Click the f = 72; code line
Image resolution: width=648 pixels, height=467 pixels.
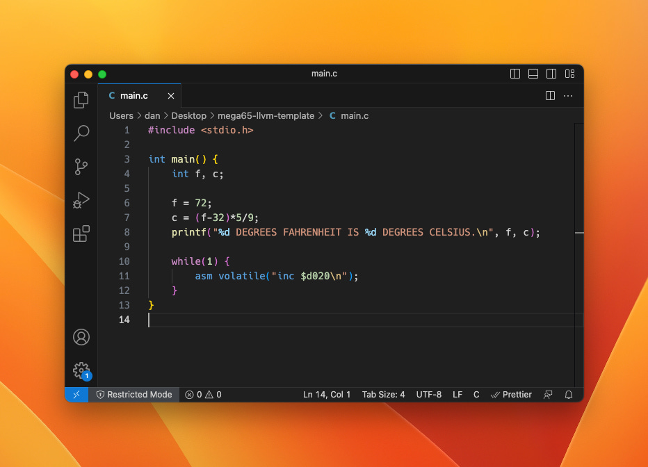pos(191,203)
